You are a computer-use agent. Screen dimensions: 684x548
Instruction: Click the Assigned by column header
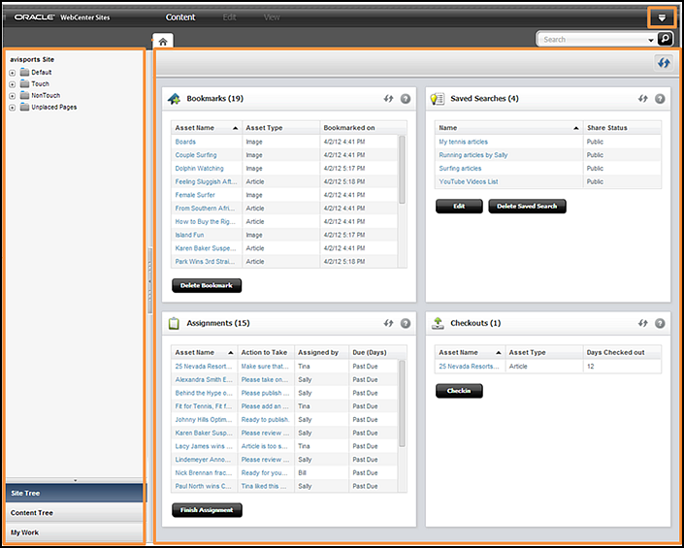(322, 352)
